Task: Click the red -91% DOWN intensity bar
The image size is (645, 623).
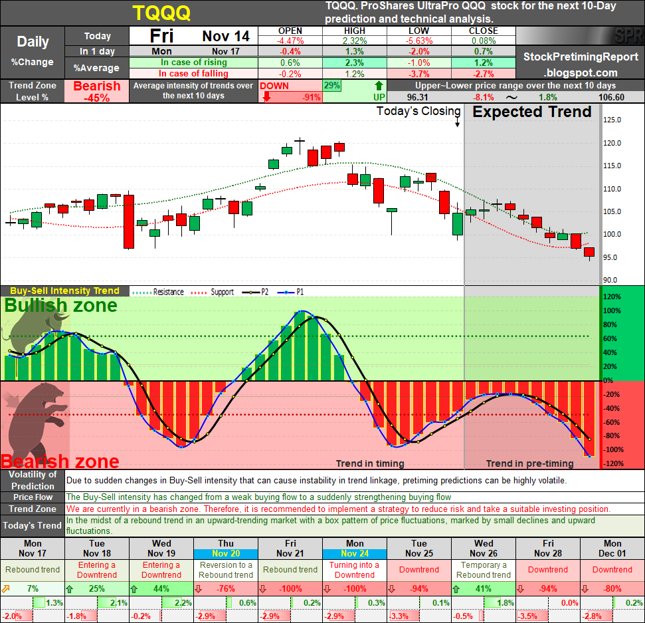Action: (291, 97)
